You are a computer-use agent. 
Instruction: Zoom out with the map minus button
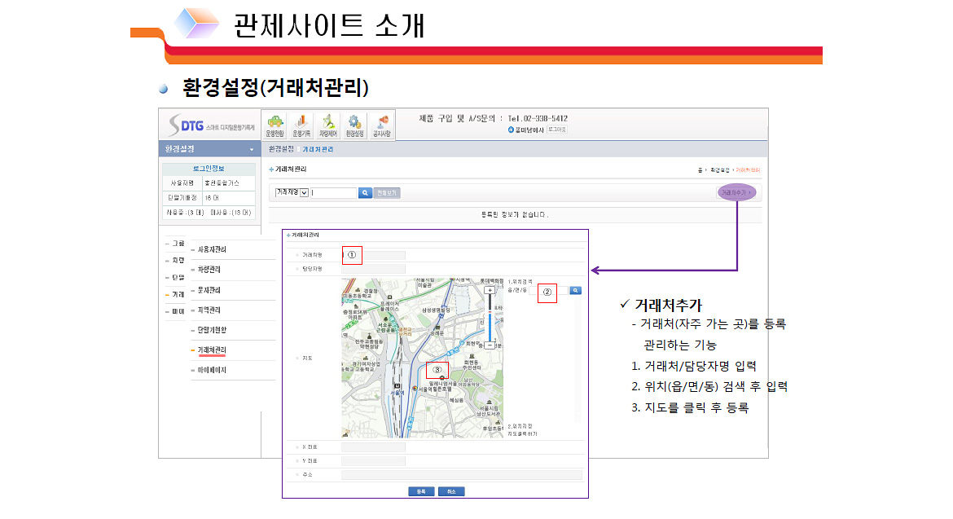489,345
